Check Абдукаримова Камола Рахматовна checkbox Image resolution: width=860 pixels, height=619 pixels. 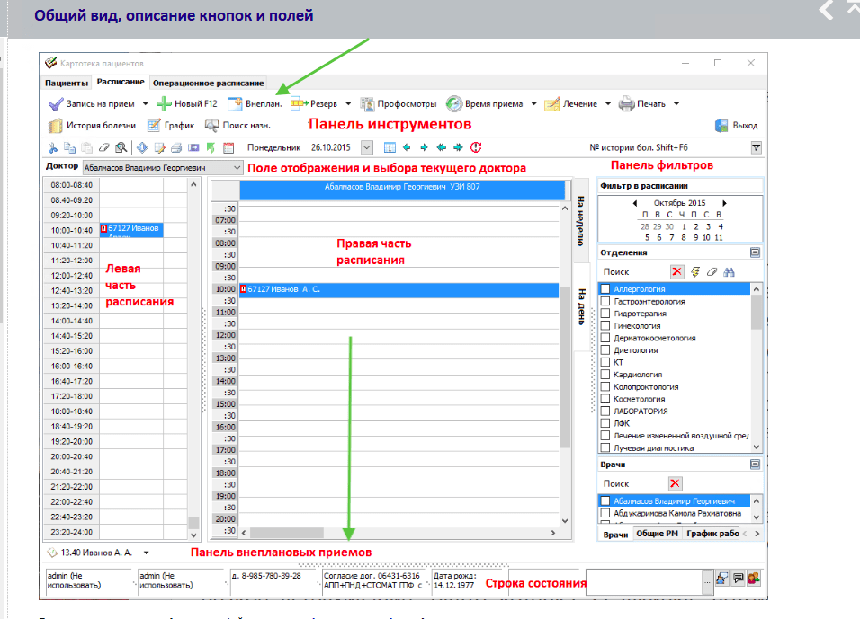[605, 513]
